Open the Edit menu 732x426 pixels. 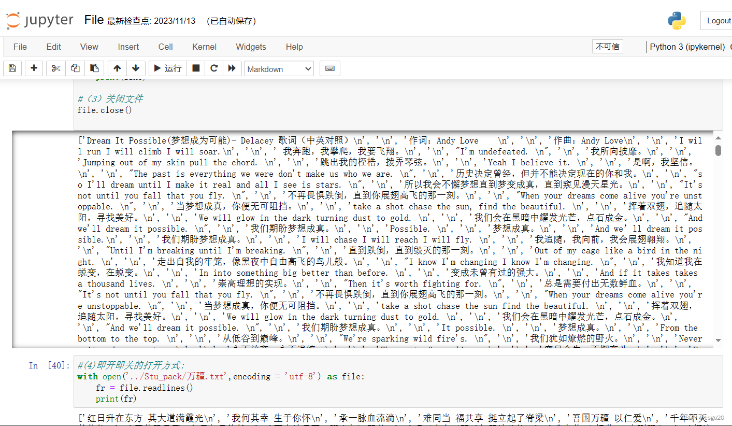(x=54, y=47)
